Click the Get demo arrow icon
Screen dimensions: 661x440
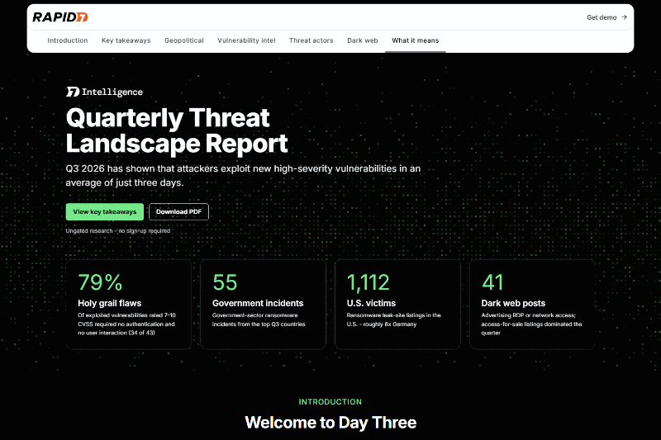(x=624, y=17)
